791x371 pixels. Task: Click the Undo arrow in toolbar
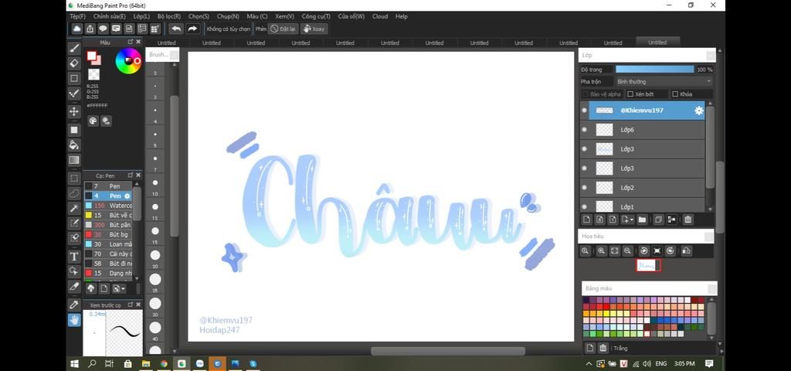pyautogui.click(x=175, y=29)
